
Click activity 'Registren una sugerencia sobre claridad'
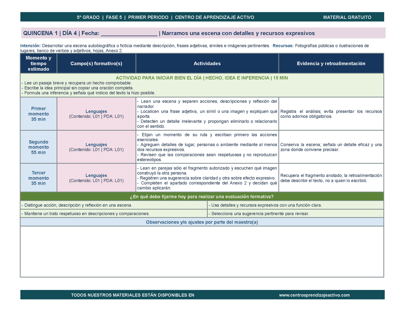click(x=206, y=178)
